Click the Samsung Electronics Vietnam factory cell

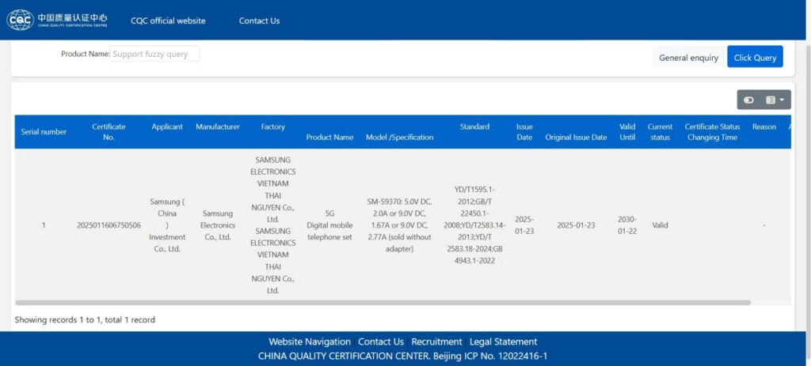[x=272, y=225]
